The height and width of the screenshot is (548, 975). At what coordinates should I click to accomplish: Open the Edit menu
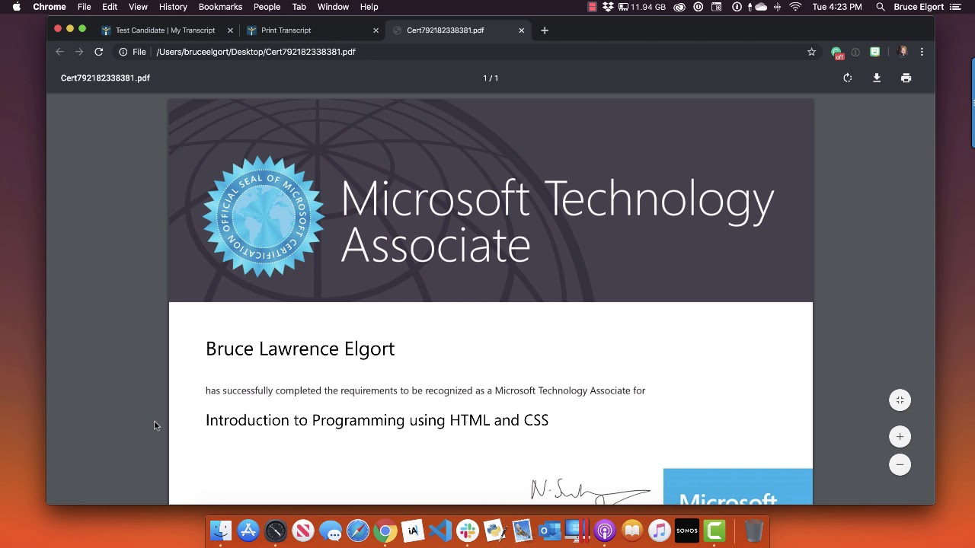click(x=110, y=7)
